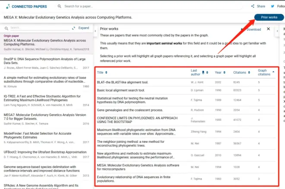Select BLAT–the BLAST-like alignment tool row

point(186,82)
